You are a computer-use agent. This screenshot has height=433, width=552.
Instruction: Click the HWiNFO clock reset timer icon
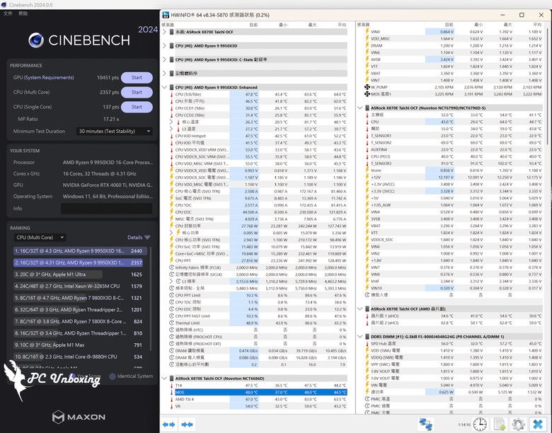click(480, 425)
